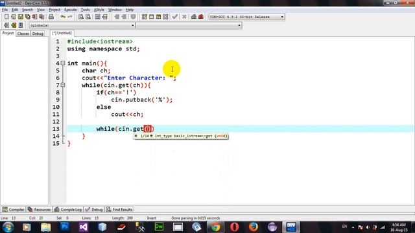
Task: Click the Save file toolbar icon
Action: click(21, 17)
